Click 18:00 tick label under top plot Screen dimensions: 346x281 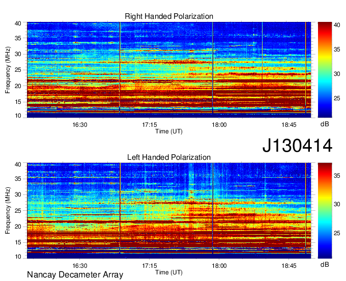pyautogui.click(x=219, y=125)
